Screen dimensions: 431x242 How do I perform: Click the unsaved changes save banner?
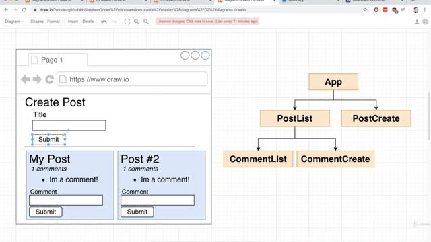tap(207, 22)
